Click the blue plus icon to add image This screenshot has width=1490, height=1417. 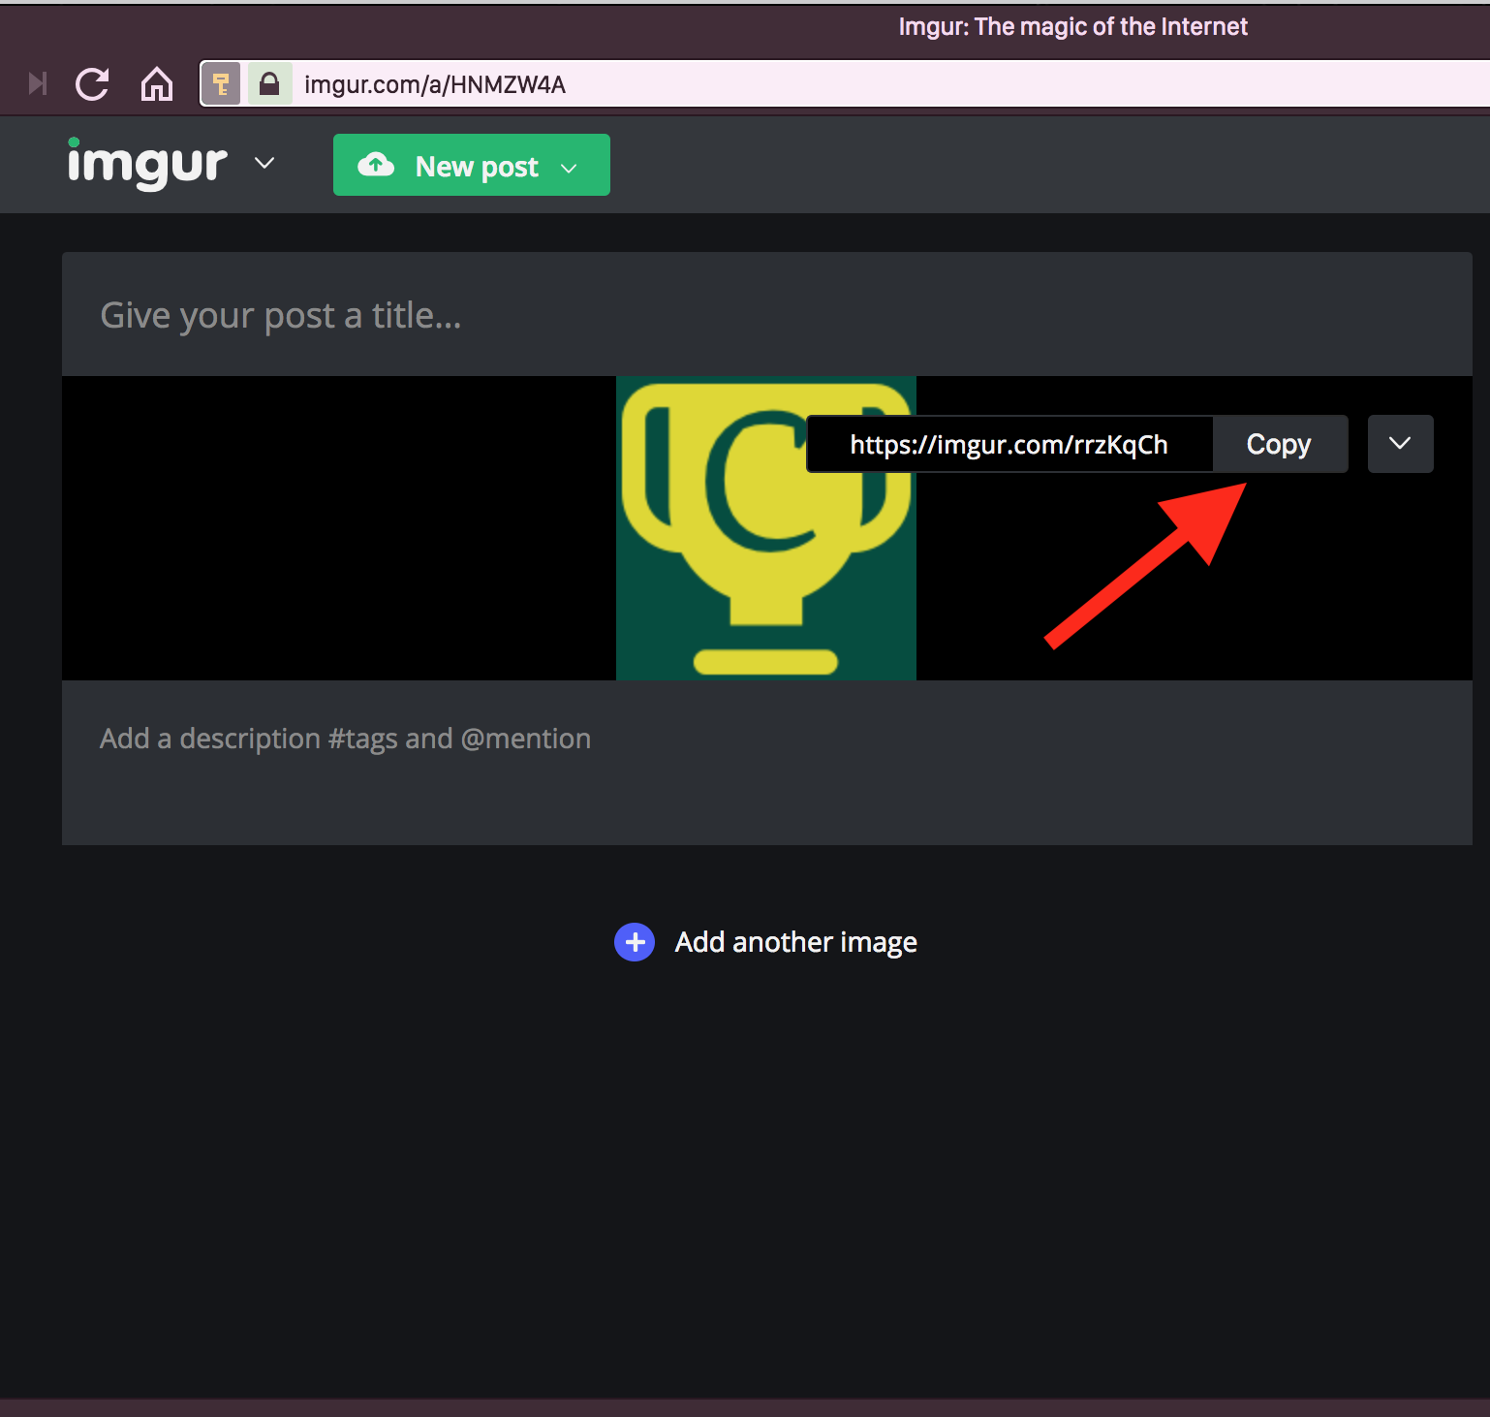[634, 941]
